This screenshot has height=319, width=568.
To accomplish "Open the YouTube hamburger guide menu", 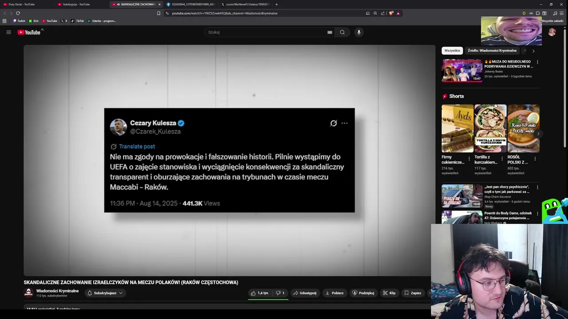I will coord(8,32).
